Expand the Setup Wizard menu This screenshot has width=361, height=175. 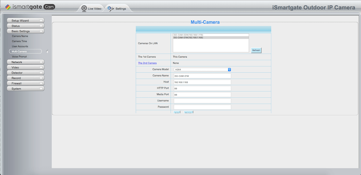pos(25,21)
